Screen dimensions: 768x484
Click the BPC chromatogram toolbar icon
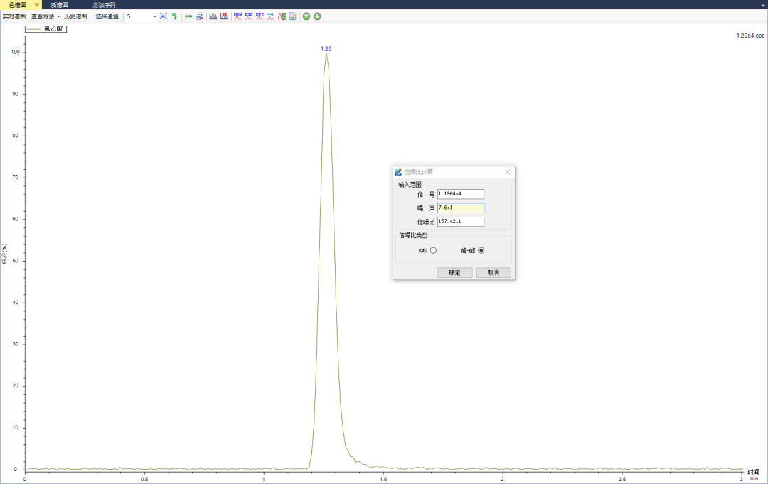coord(260,16)
